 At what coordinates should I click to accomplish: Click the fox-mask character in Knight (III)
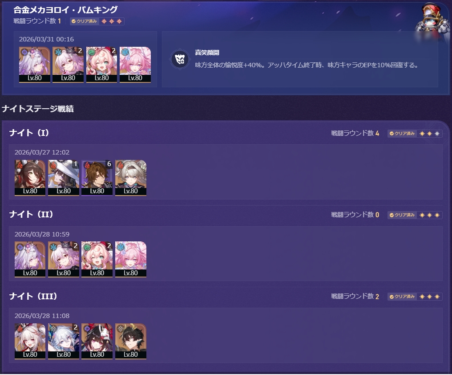(97, 341)
